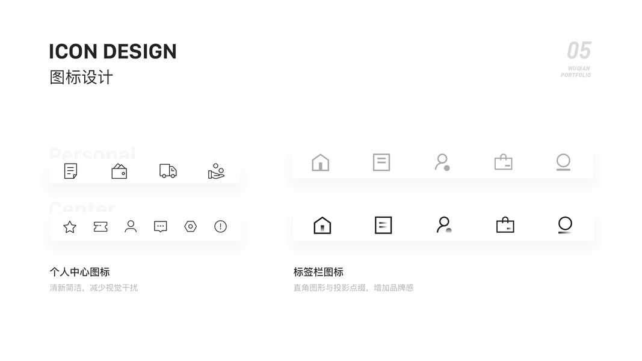Select the exclamation info circle icon
The height and width of the screenshot is (361, 642).
(x=220, y=226)
